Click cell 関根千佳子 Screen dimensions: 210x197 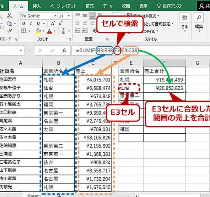[21, 88]
